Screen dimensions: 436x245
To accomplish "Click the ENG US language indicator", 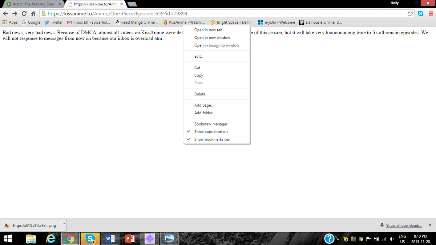I will (402, 239).
